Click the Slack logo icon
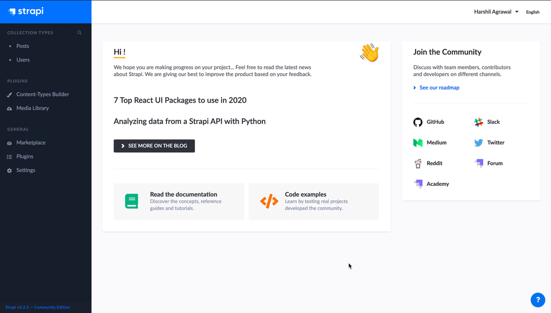The image size is (551, 313). click(479, 122)
